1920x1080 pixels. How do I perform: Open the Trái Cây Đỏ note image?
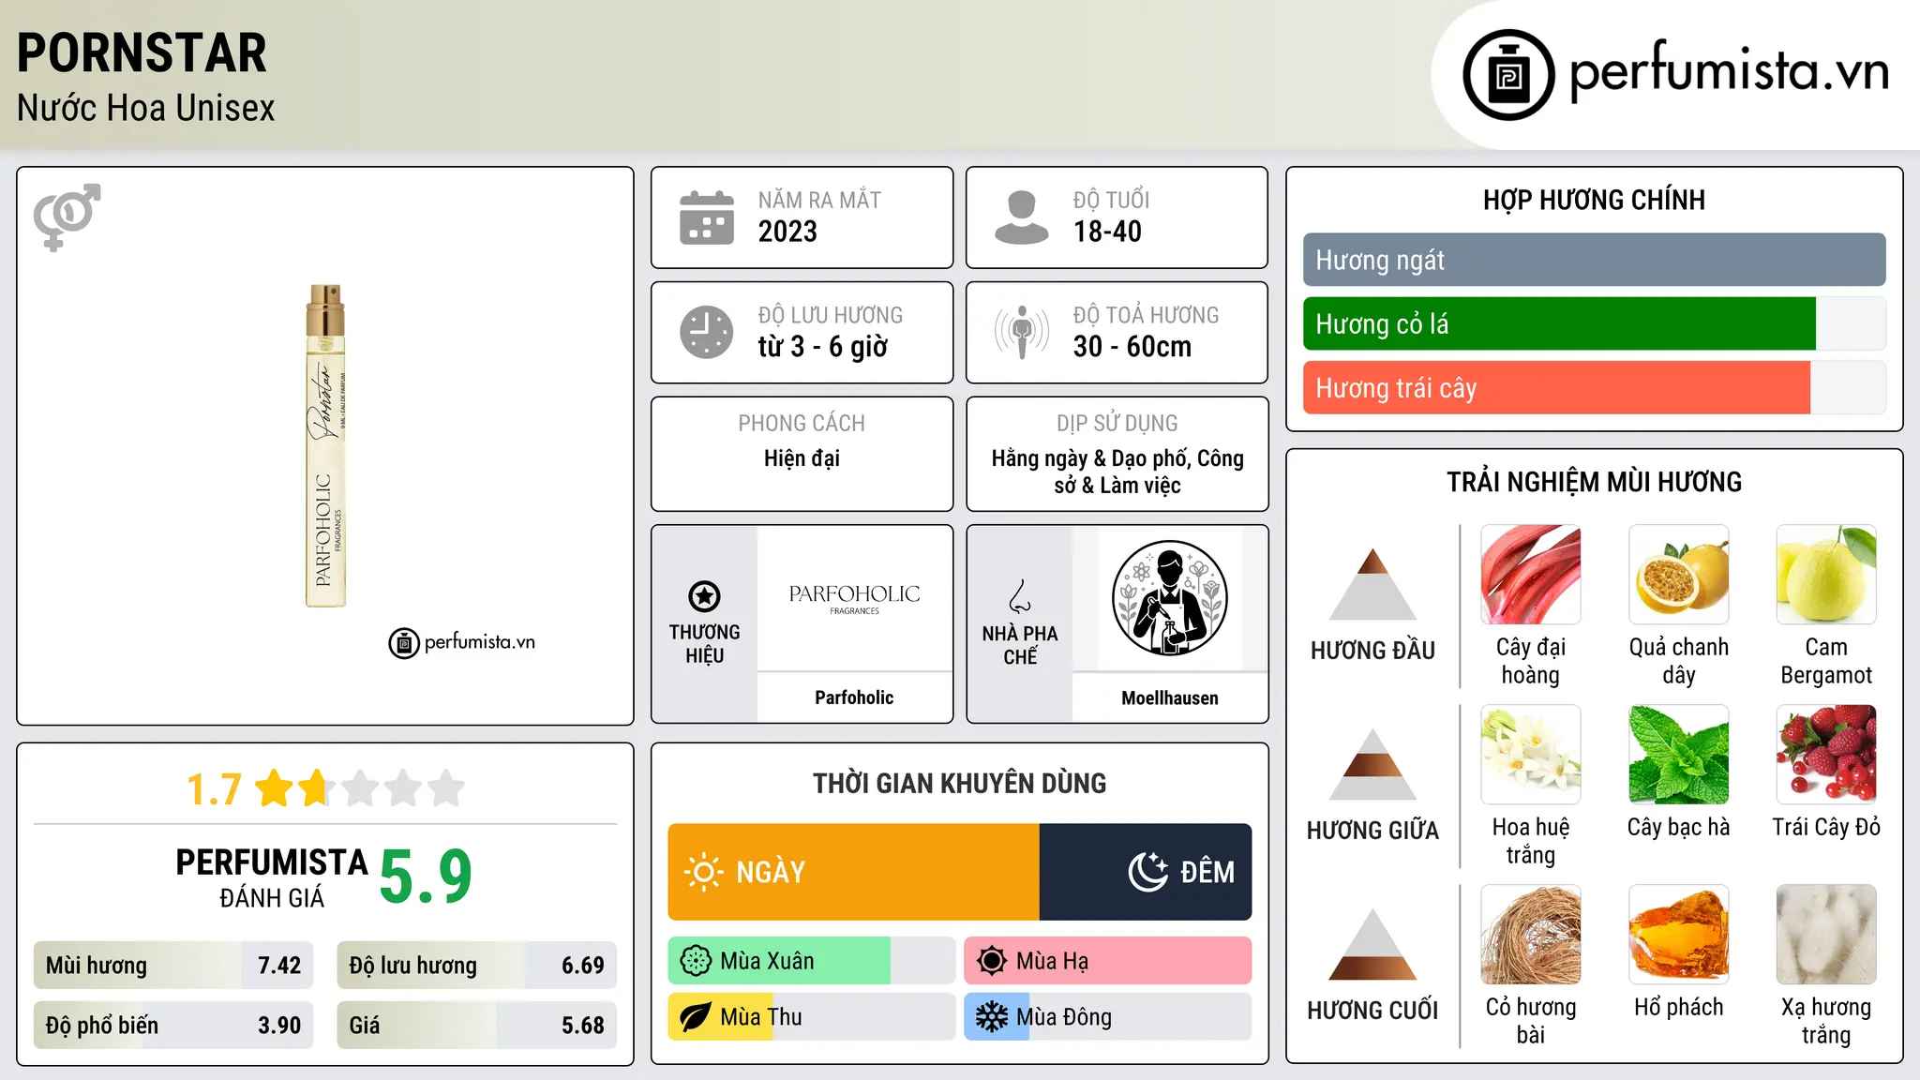coord(1826,755)
